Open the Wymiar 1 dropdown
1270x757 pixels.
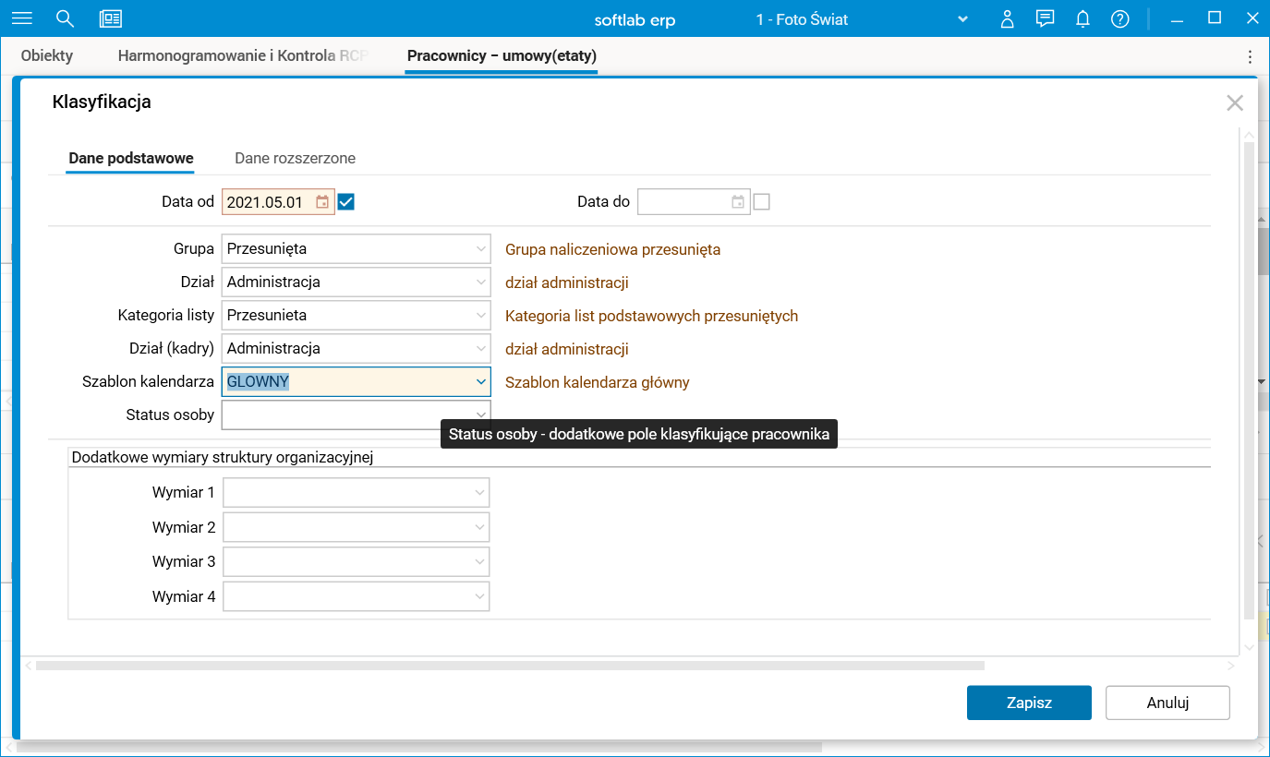(479, 492)
